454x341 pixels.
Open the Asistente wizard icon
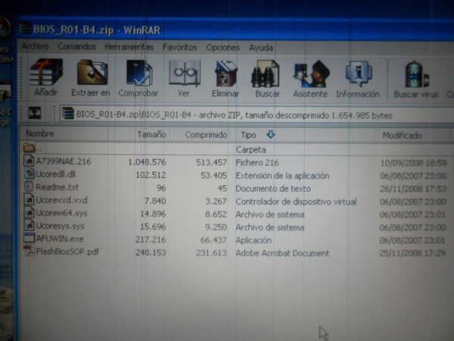click(x=311, y=74)
